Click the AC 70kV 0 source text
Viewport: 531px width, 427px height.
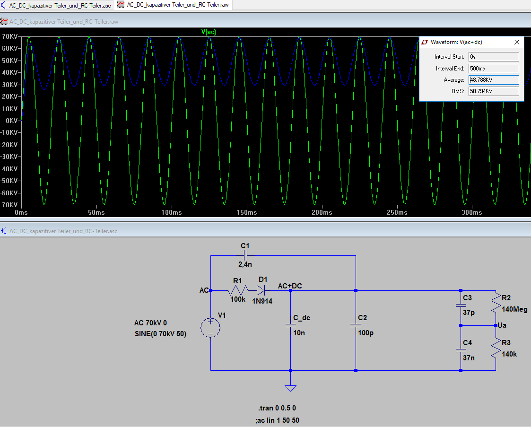[x=150, y=322]
